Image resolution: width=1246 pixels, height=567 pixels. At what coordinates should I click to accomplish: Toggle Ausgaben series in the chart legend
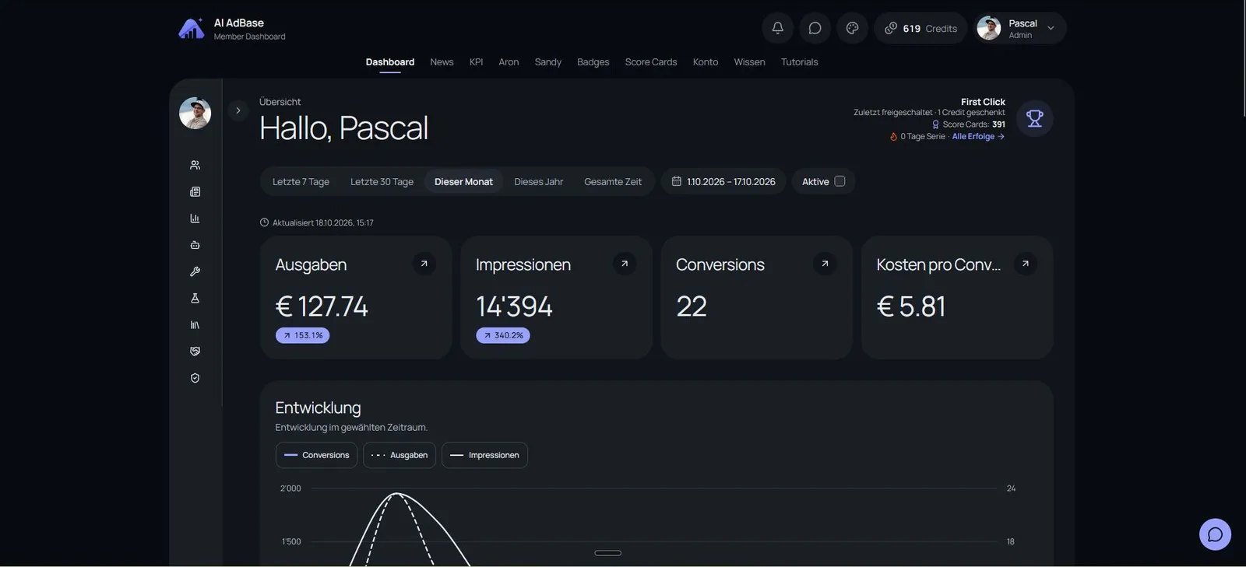coord(399,455)
